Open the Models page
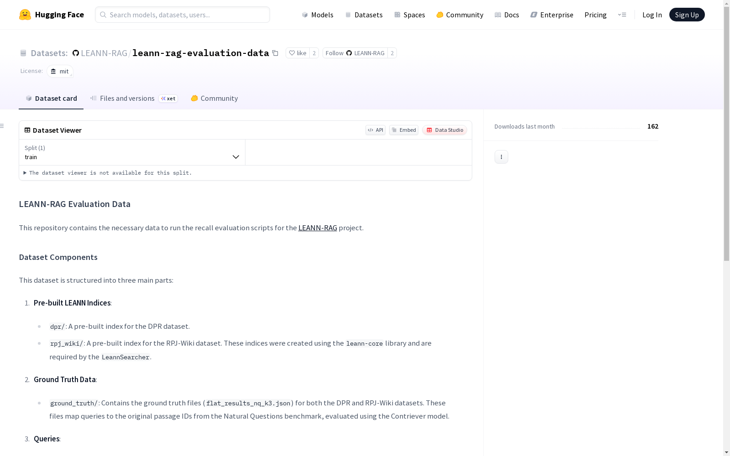 point(318,15)
